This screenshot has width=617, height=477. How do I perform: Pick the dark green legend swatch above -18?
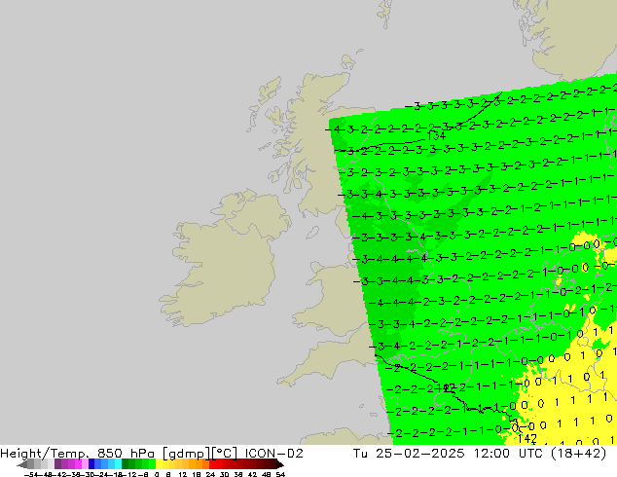pyautogui.click(x=125, y=463)
